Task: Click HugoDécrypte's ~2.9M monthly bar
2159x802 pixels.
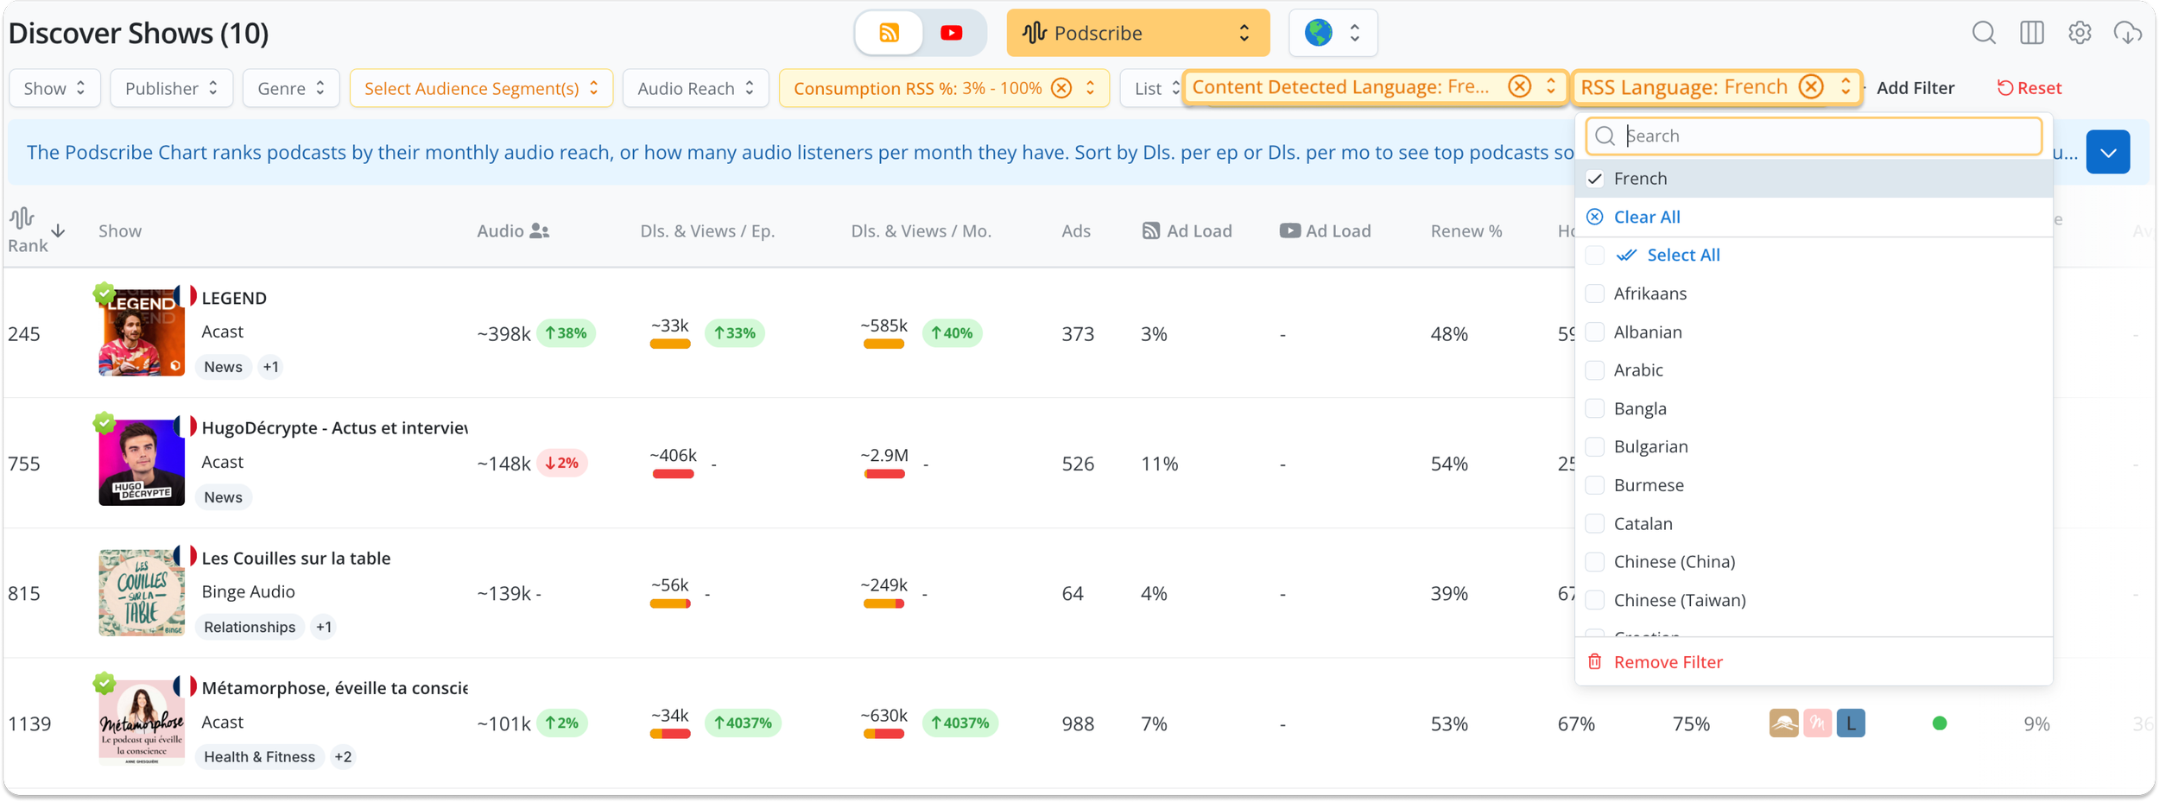Action: click(884, 473)
